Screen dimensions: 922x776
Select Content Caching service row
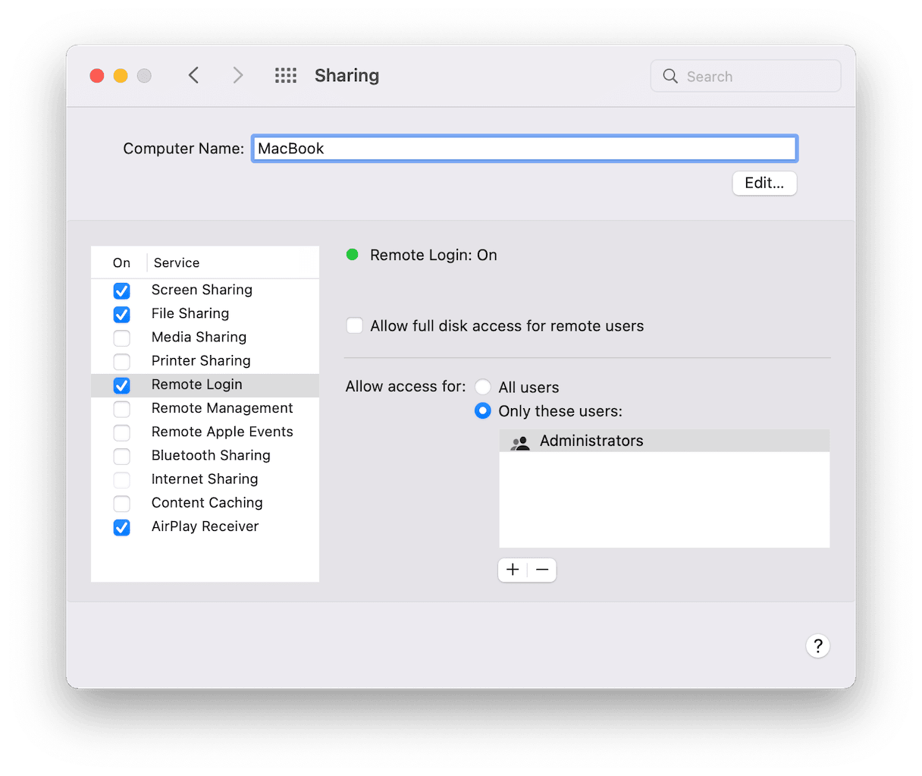[x=207, y=502]
